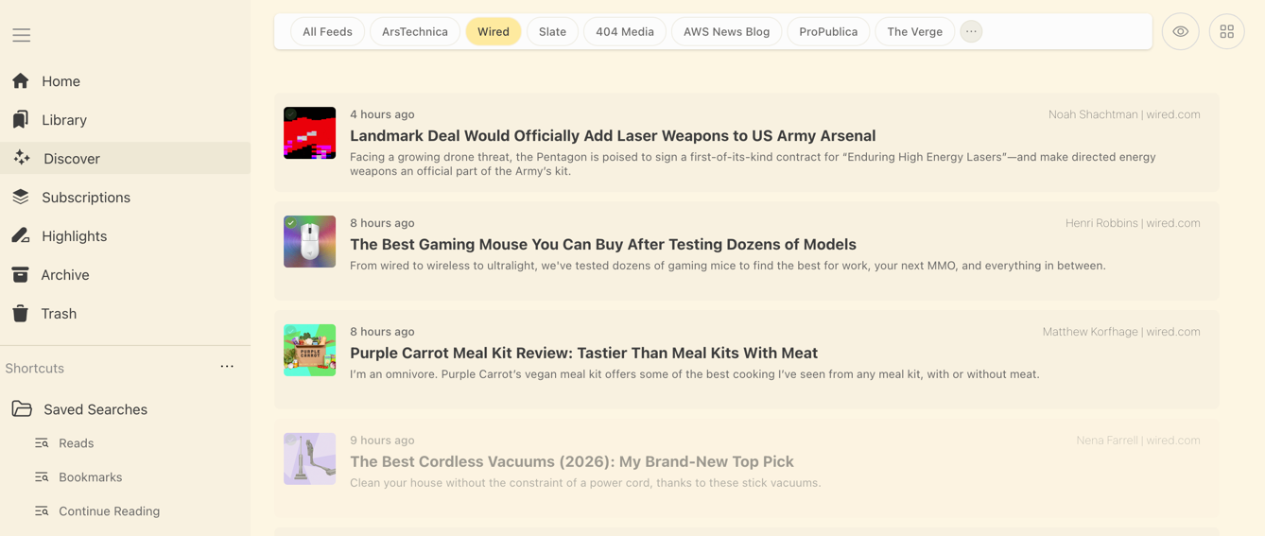1265x536 pixels.
Task: Open the Reads saved search
Action: [x=76, y=443]
